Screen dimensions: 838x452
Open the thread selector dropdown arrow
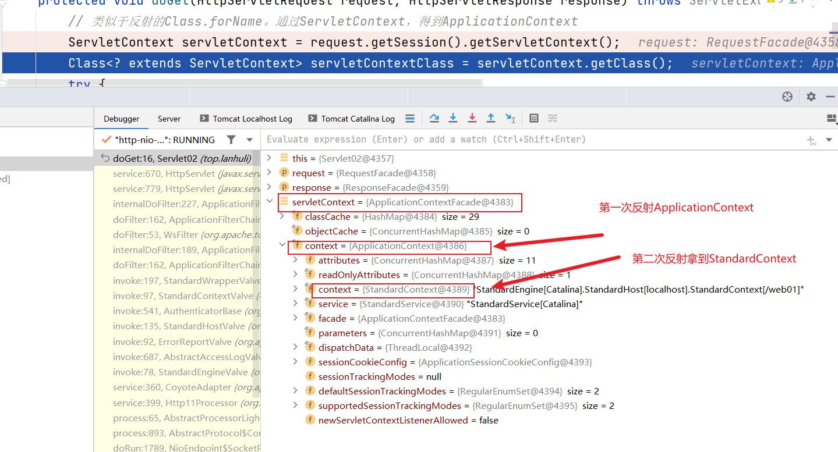(250, 140)
